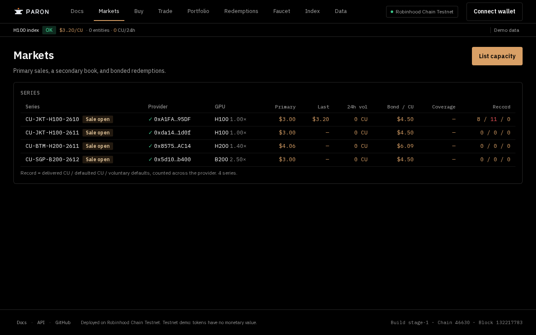Open the Data tab
The image size is (536, 335).
[341, 11]
